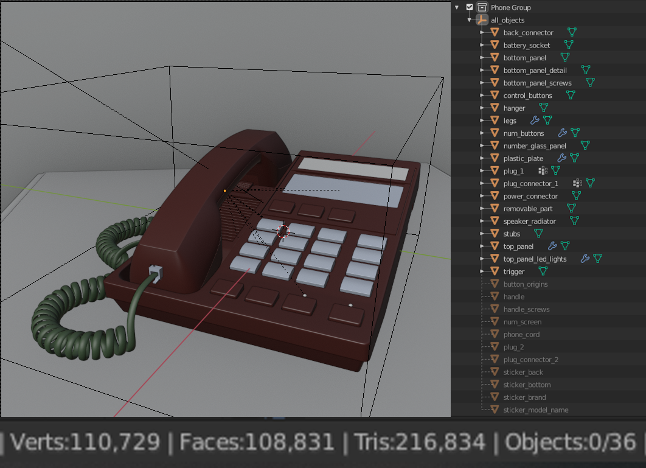Select sticker_model_name in the outliner
The width and height of the screenshot is (646, 468).
point(535,410)
